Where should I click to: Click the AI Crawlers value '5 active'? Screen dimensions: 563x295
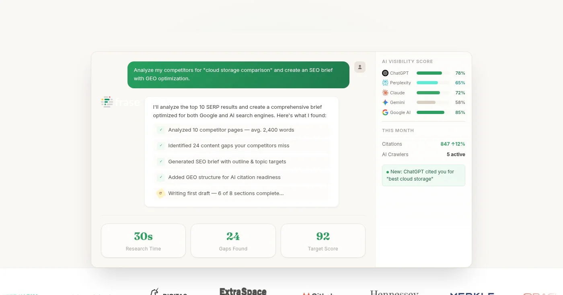tap(456, 154)
